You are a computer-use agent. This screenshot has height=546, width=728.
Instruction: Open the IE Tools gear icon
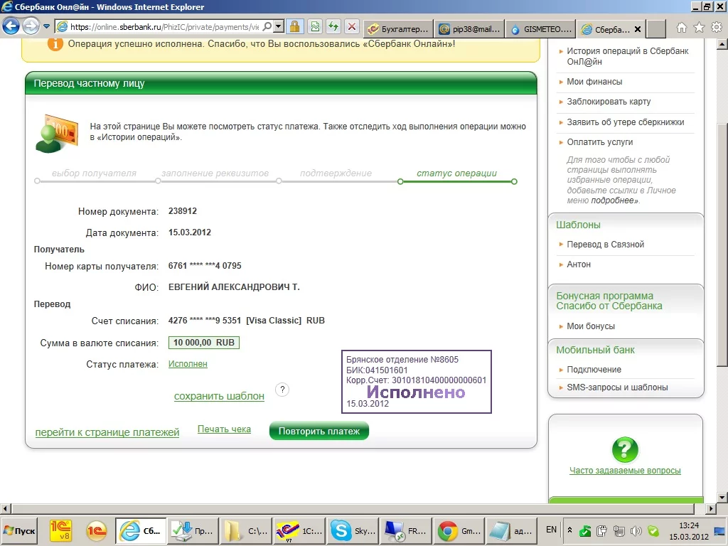717,28
